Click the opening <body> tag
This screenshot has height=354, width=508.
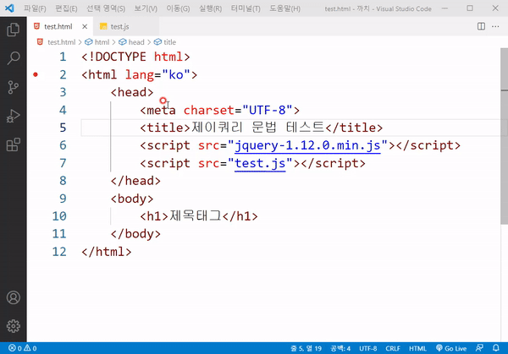coord(132,199)
